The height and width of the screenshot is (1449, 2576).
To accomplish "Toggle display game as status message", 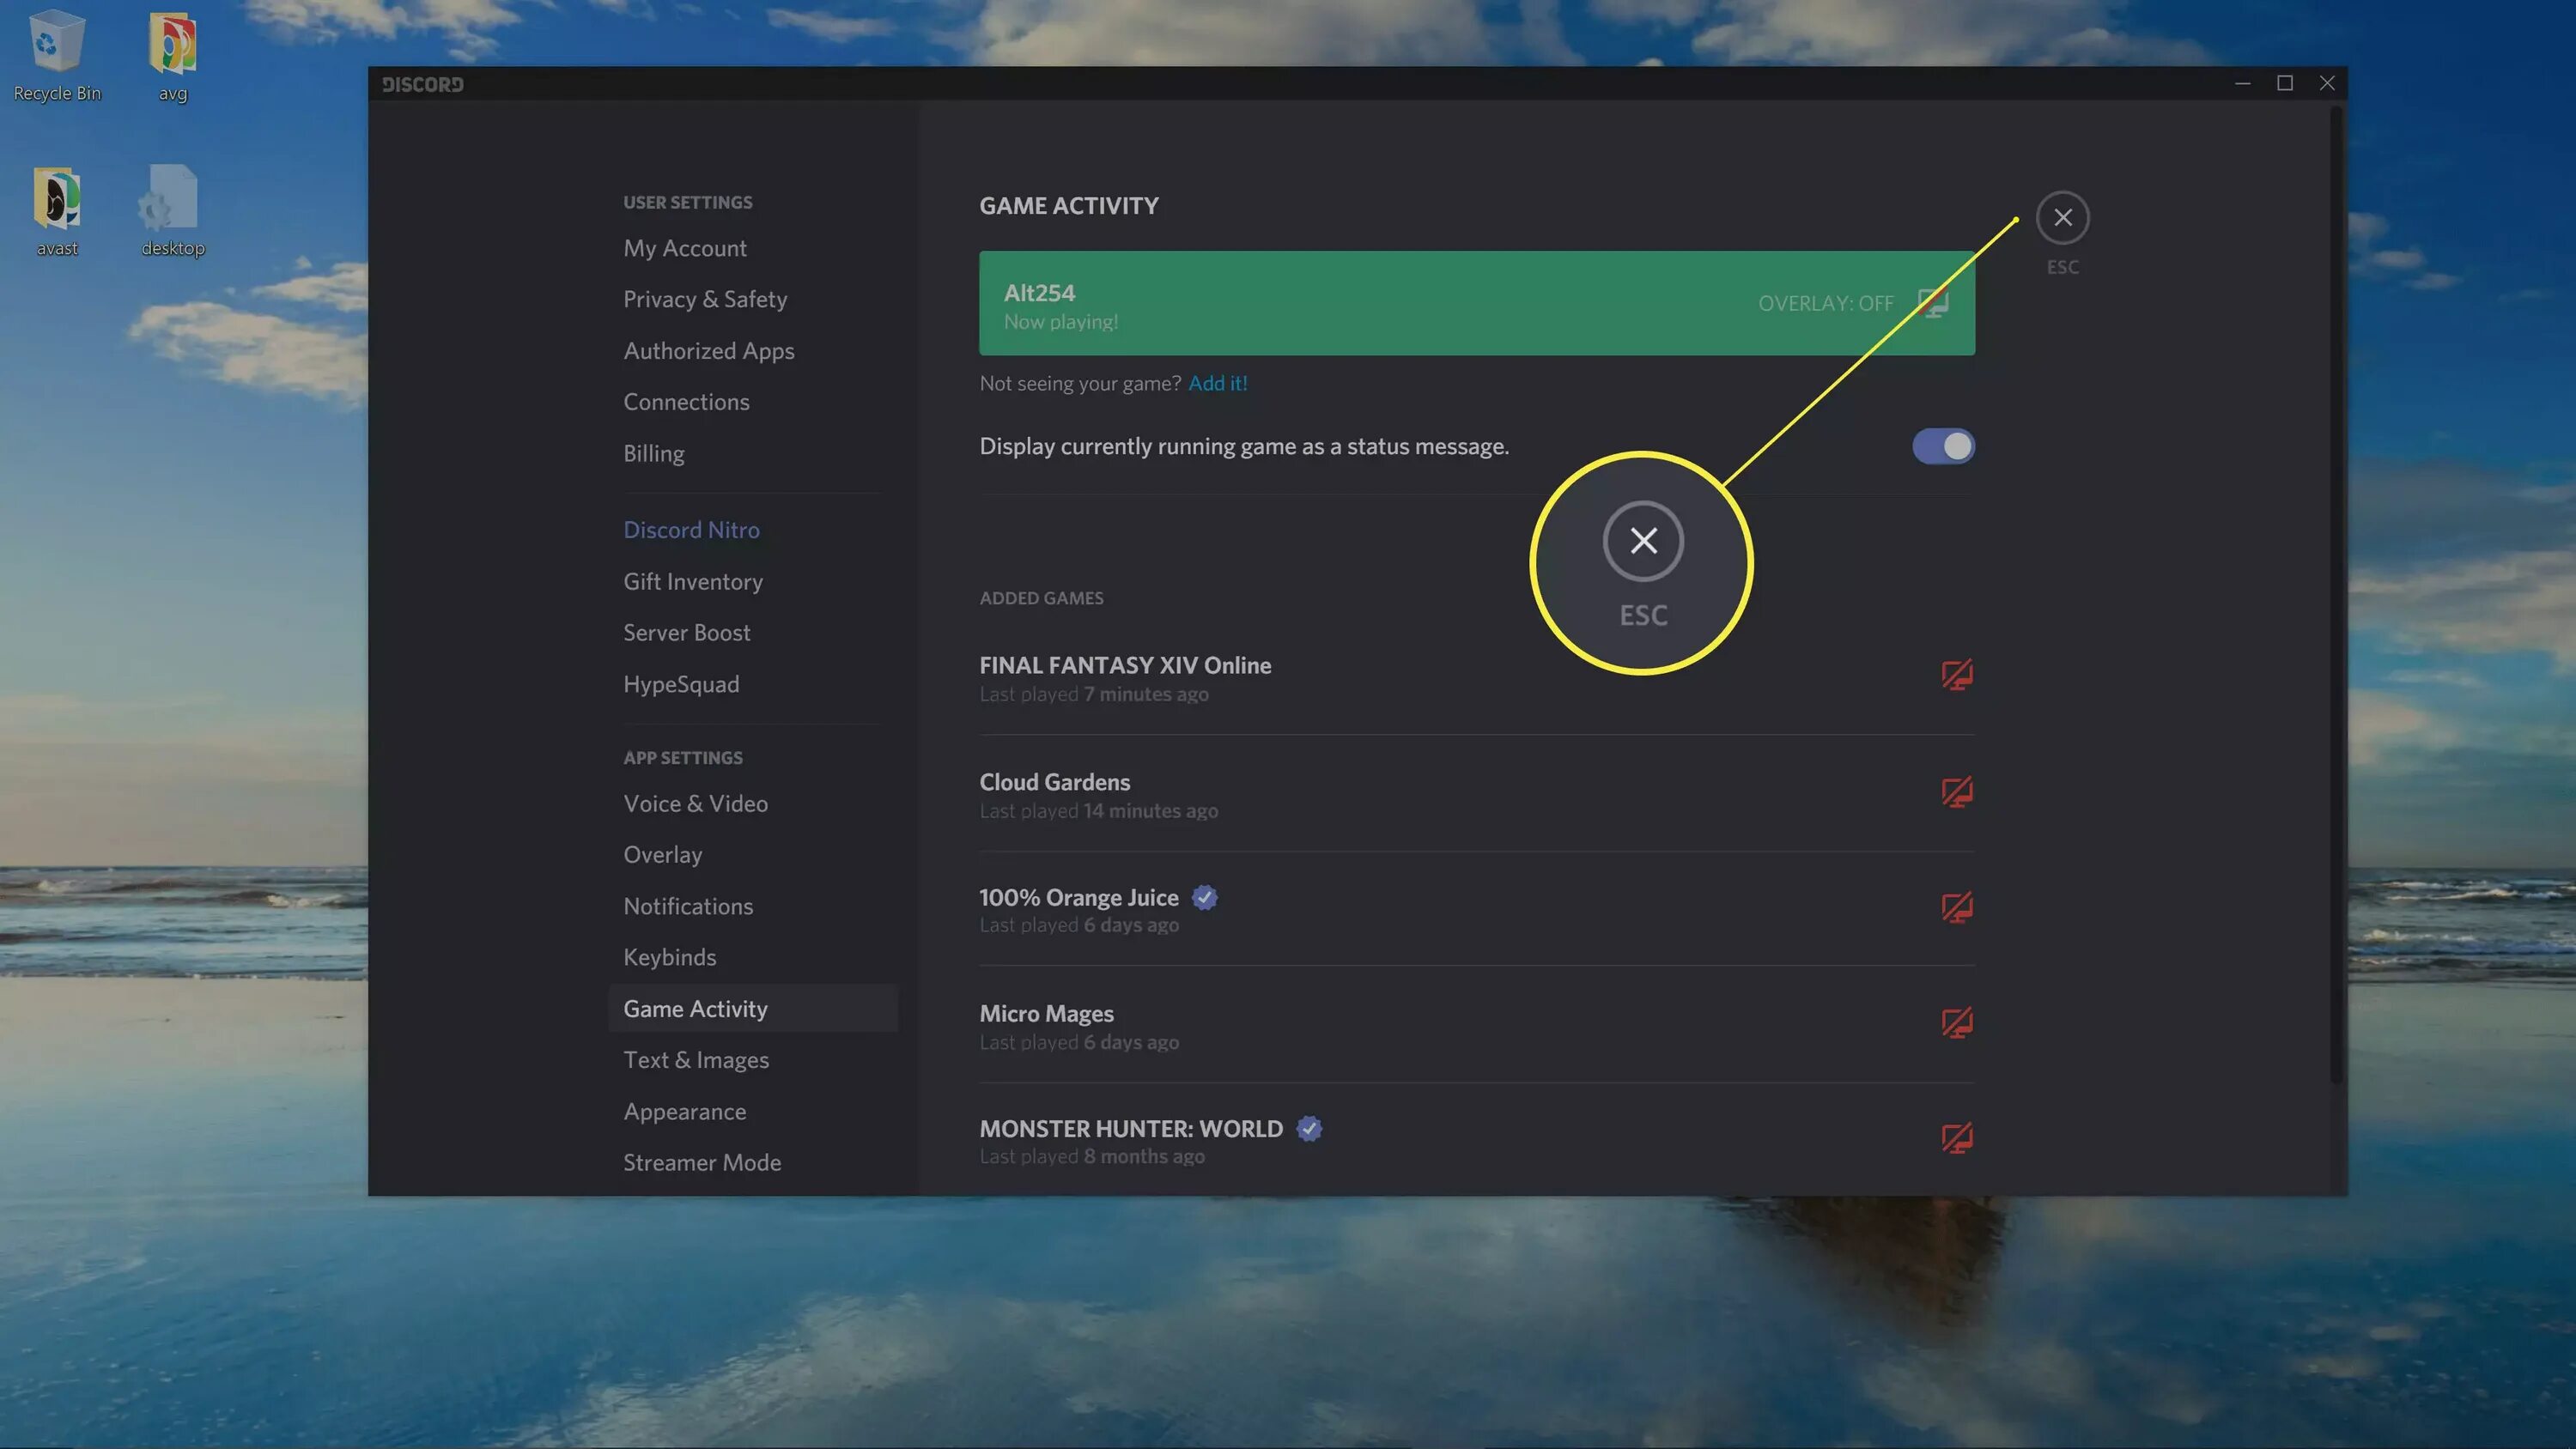I will [x=1942, y=446].
